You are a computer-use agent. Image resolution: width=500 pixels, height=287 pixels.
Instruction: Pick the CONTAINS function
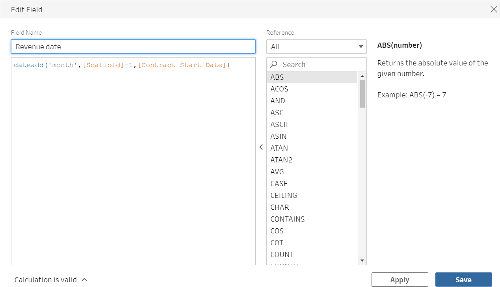click(x=288, y=219)
